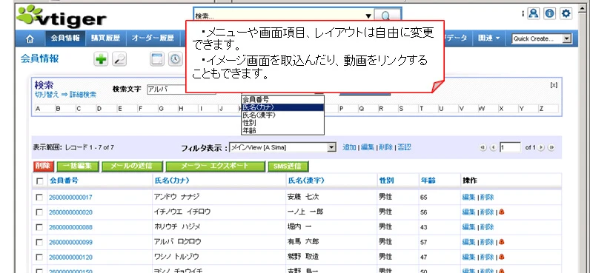Filter by letter R in alphabet bar
The width and height of the screenshot is (590, 273).
381,109
